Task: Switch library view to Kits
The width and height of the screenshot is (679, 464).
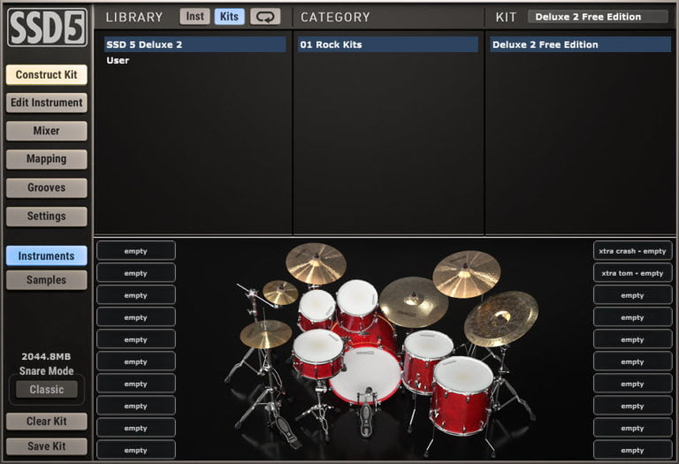Action: point(229,17)
